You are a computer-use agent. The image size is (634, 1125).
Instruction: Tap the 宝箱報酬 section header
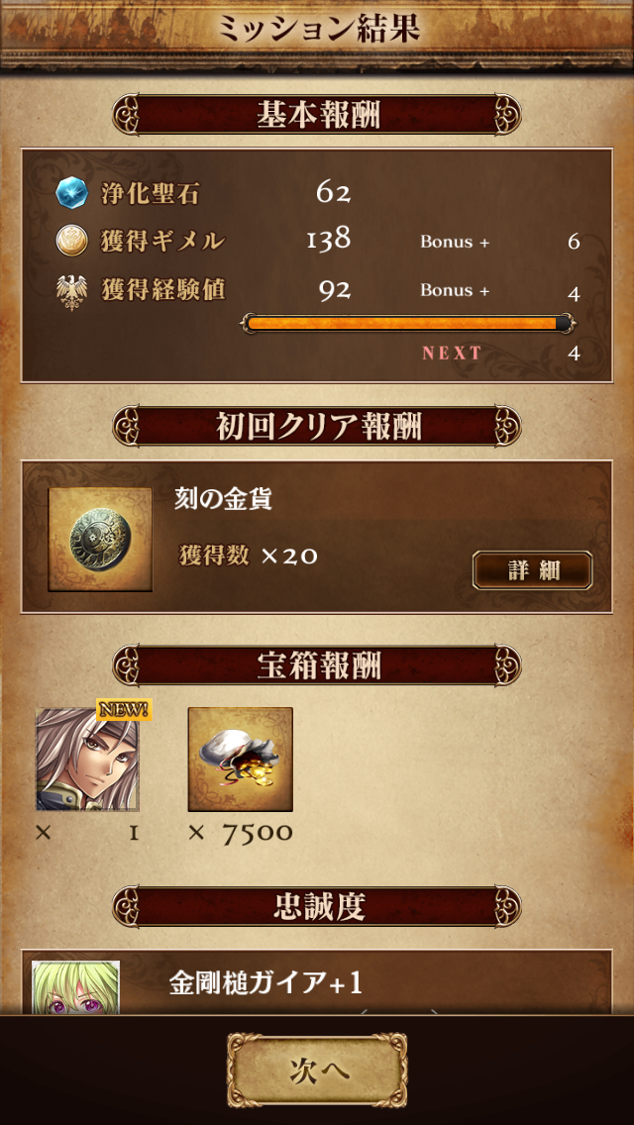[317, 666]
